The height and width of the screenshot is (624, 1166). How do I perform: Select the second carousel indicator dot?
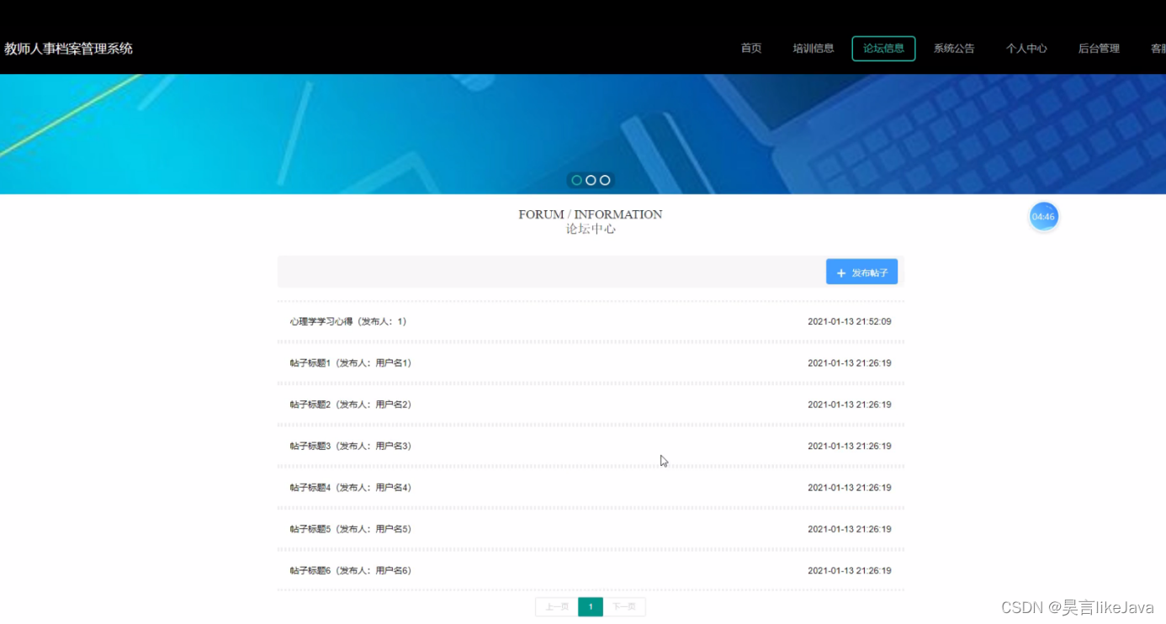click(x=591, y=180)
